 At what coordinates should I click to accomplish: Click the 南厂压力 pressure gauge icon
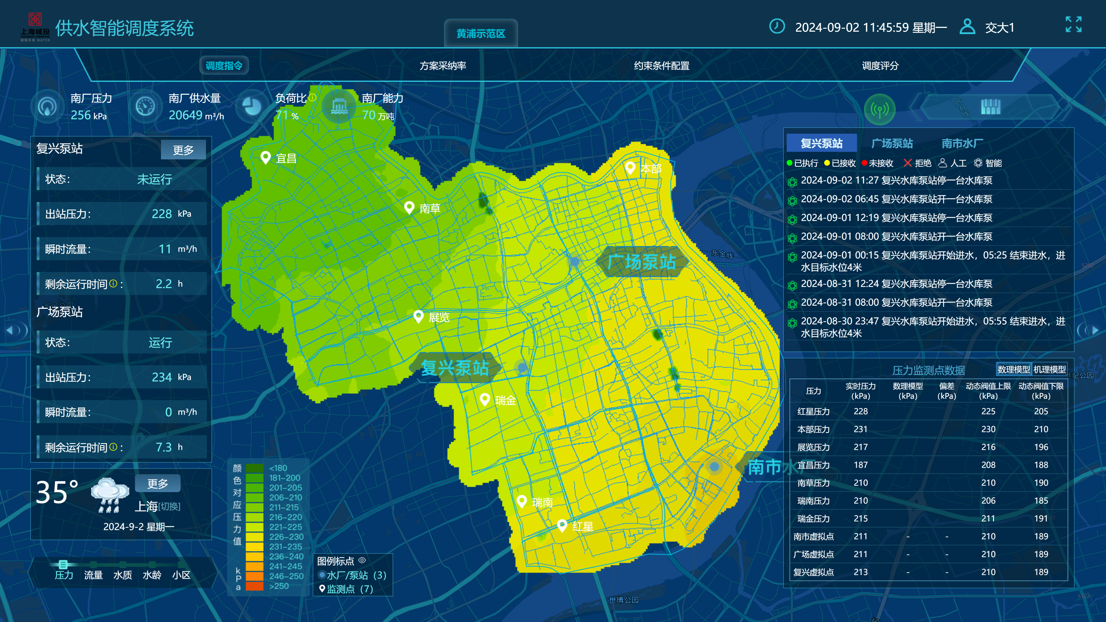point(47,107)
